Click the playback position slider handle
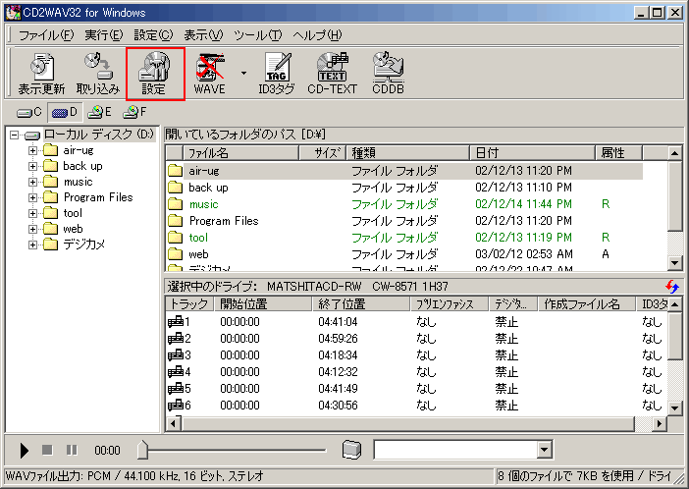The image size is (689, 489). tap(143, 450)
